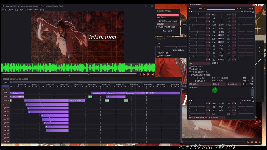Go to previous keyframe arrow beside 1128
Image resolution: width=267 pixels, height=150 pixels.
204,9
